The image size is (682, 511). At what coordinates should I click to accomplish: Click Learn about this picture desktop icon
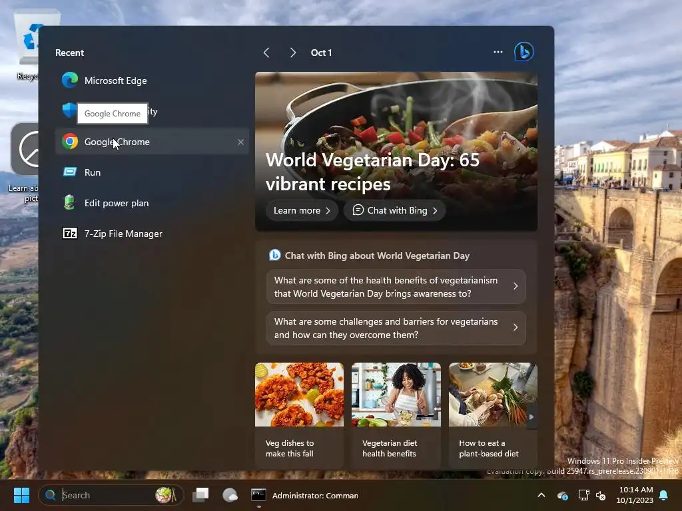pyautogui.click(x=24, y=163)
